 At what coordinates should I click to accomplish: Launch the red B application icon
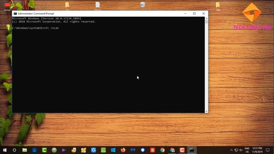pyautogui.click(x=152, y=150)
